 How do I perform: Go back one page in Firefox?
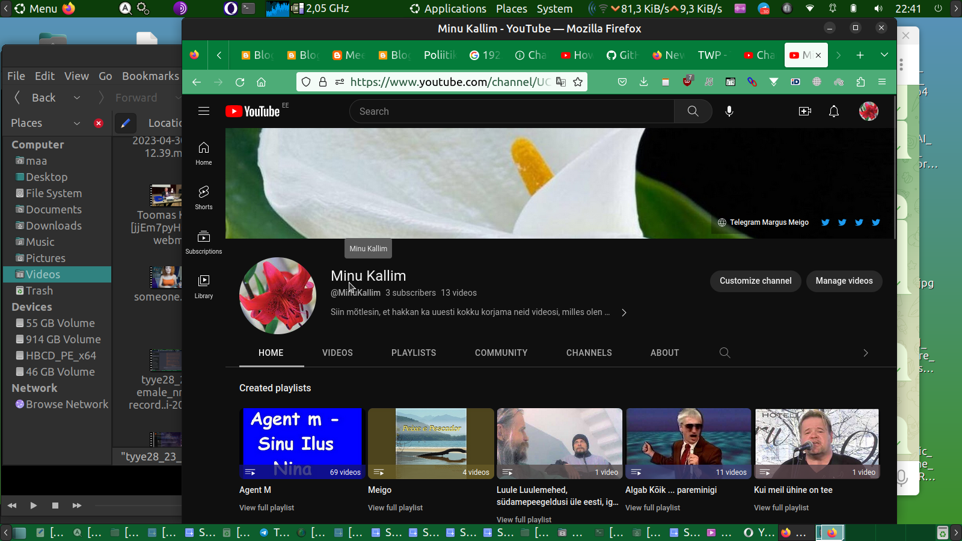[197, 82]
